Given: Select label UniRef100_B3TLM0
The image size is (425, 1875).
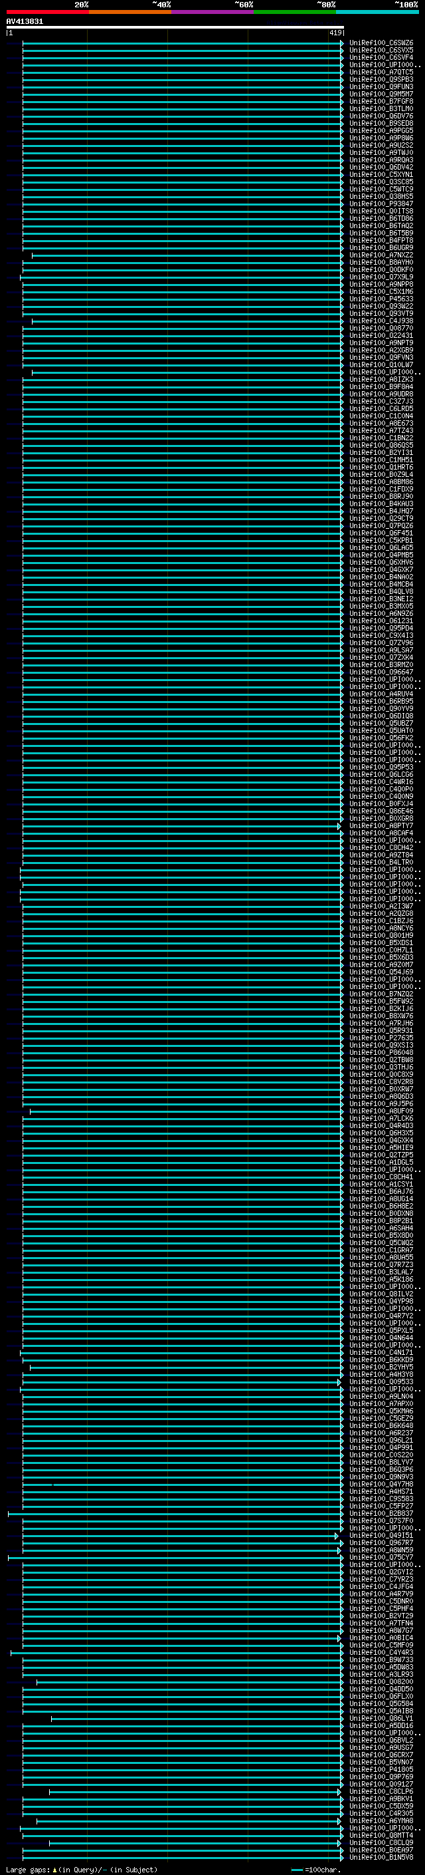Looking at the screenshot, I should pyautogui.click(x=381, y=108).
